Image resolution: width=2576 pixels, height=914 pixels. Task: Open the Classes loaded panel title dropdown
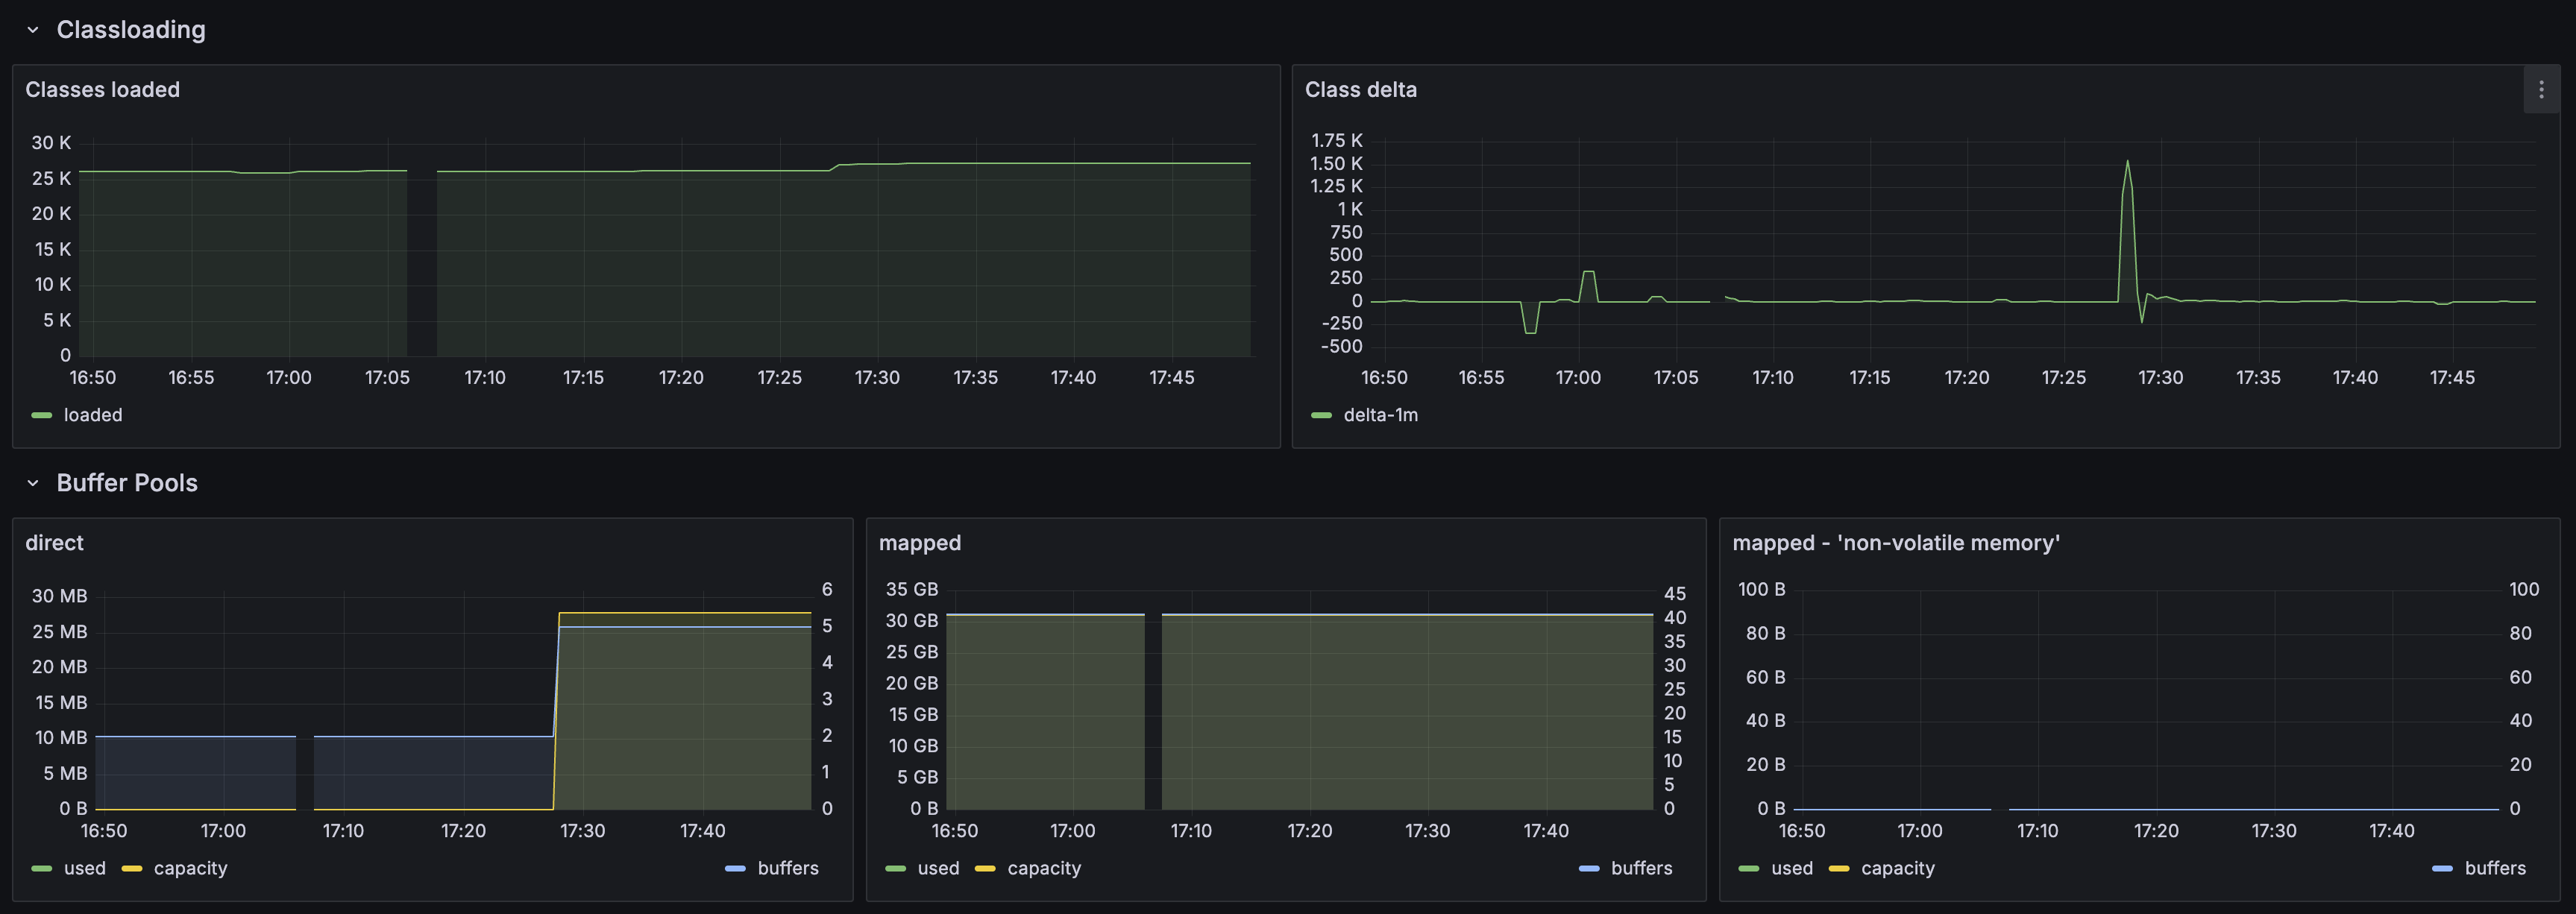pyautogui.click(x=103, y=89)
